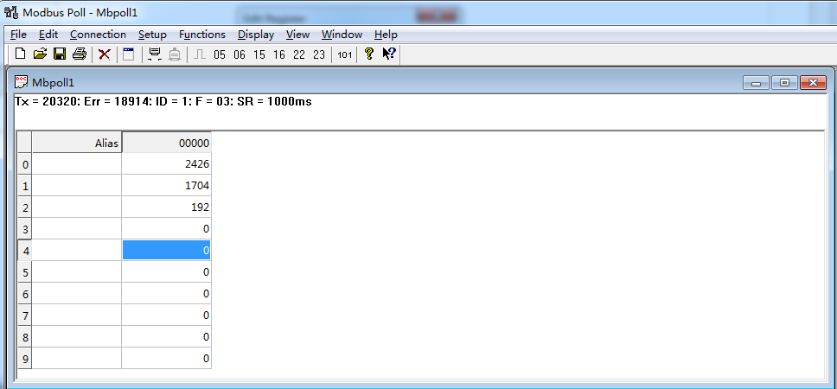Select the value cell in row 5

click(x=167, y=272)
